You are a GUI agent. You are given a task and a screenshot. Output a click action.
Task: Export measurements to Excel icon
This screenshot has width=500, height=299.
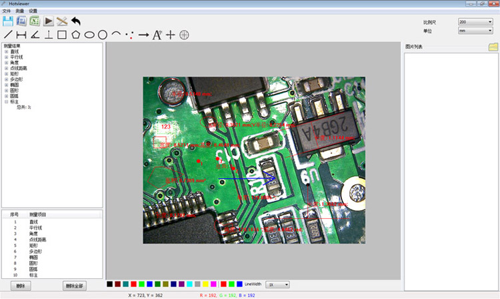[x=35, y=21]
